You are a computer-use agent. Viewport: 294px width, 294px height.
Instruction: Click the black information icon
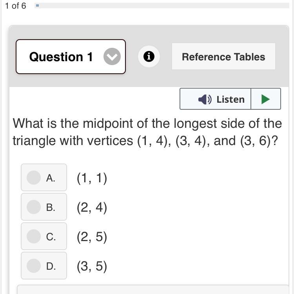pos(149,57)
